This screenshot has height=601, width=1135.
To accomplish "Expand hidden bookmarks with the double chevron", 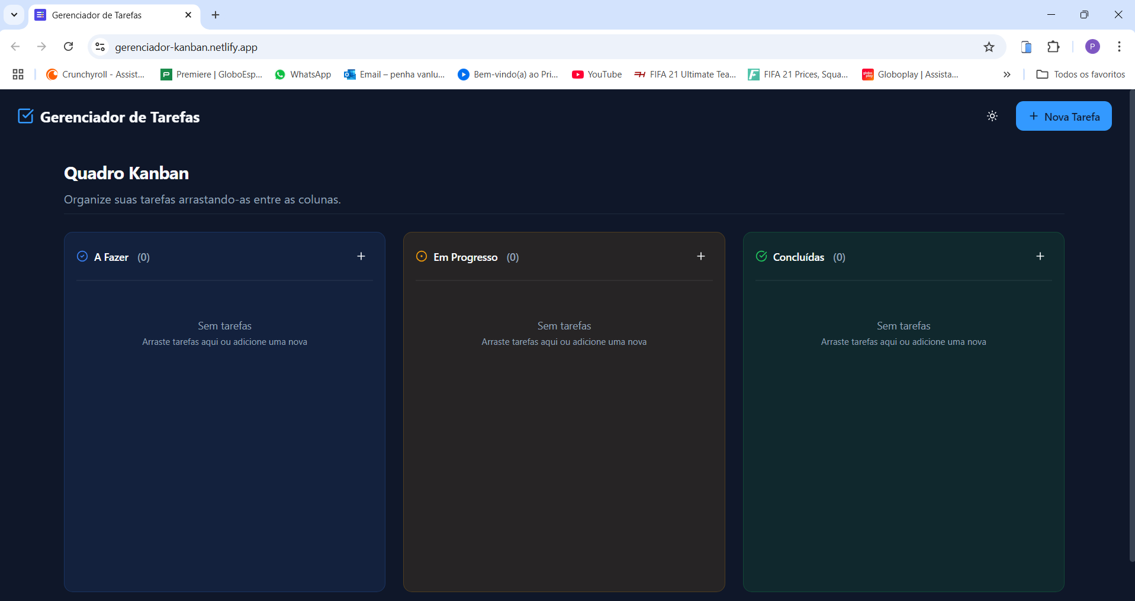I will click(1006, 75).
